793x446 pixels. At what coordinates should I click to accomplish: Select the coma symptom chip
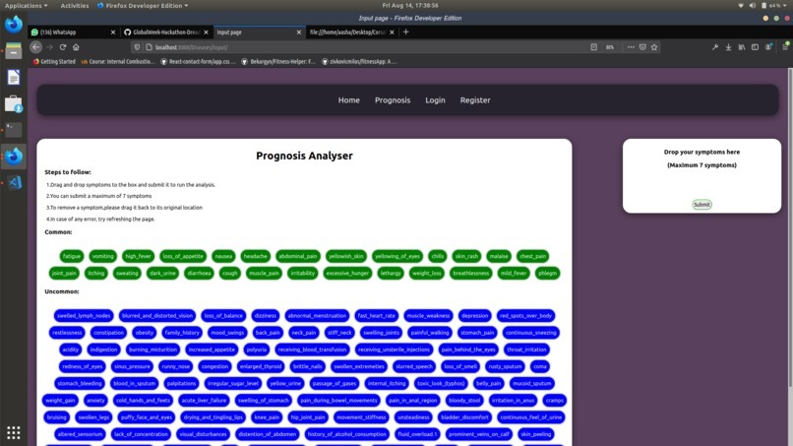coord(540,366)
